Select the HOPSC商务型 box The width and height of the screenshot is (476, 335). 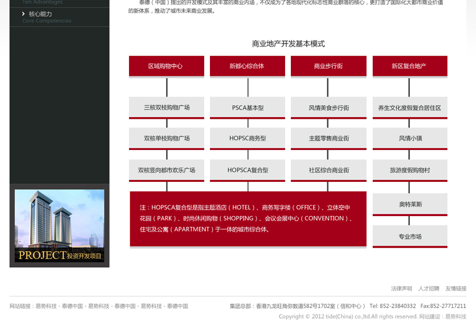247,138
